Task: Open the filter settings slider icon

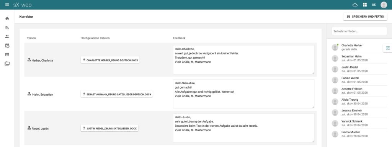Action: click(x=387, y=48)
